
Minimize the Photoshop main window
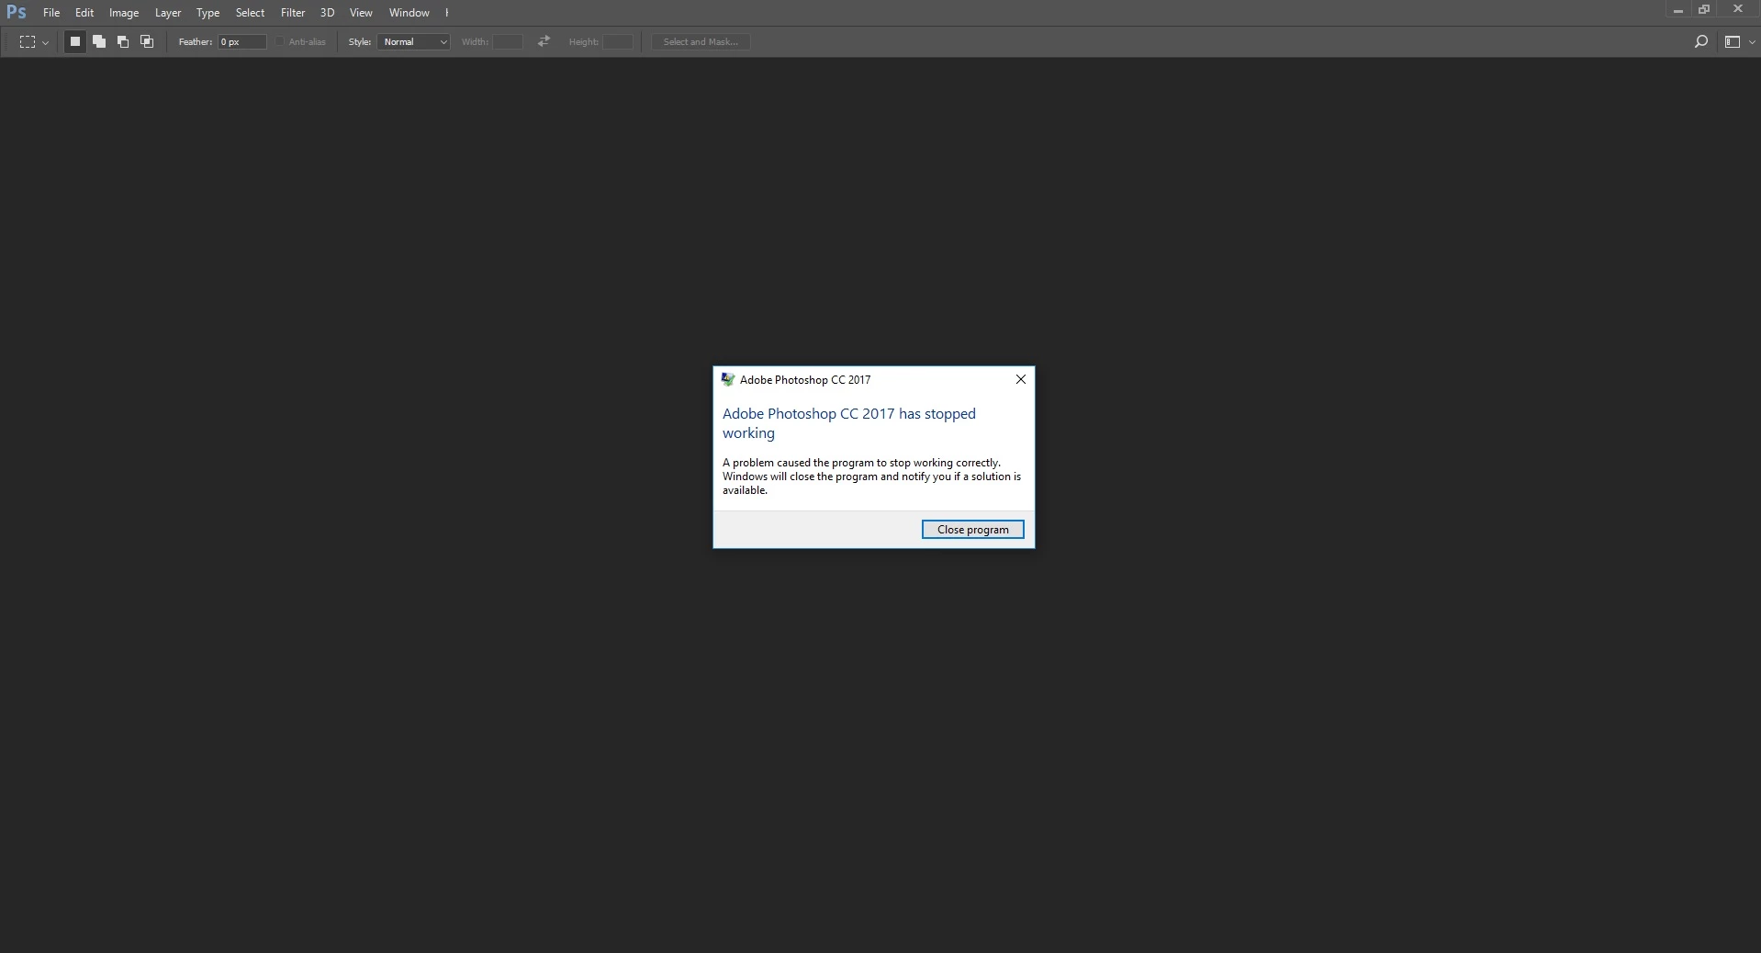pyautogui.click(x=1677, y=10)
